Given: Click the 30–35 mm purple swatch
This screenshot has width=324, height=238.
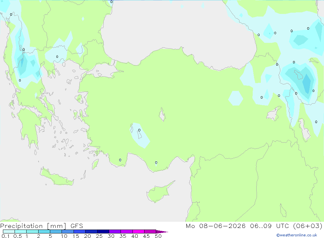Looking at the screenshot, I should (115, 232).
